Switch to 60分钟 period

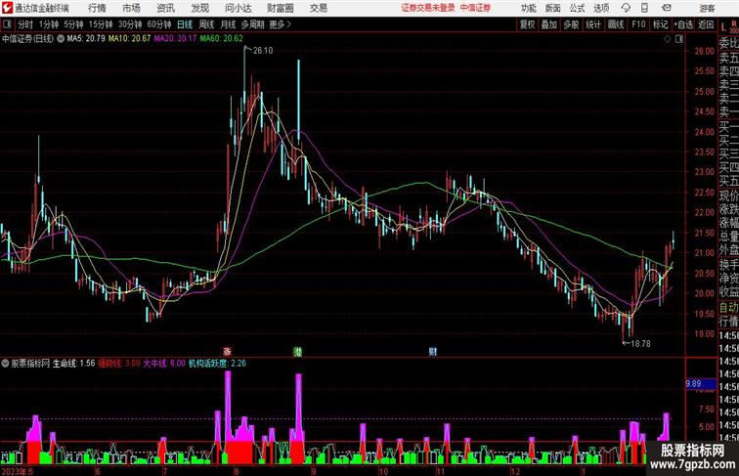[159, 24]
